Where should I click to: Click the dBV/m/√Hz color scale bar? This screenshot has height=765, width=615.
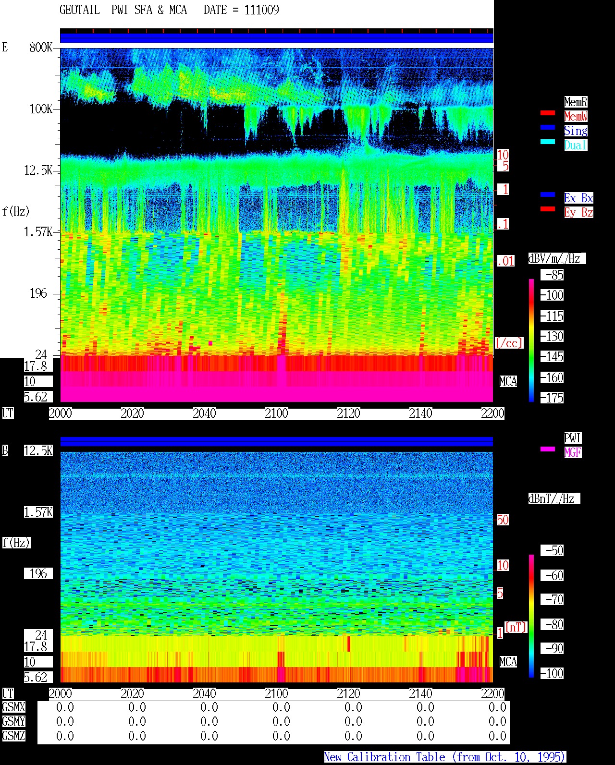click(531, 340)
